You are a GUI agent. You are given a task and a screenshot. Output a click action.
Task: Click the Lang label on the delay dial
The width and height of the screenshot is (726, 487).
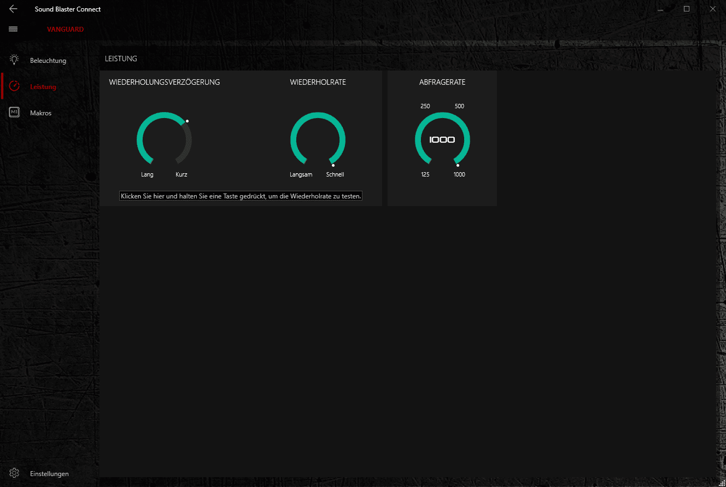point(147,175)
